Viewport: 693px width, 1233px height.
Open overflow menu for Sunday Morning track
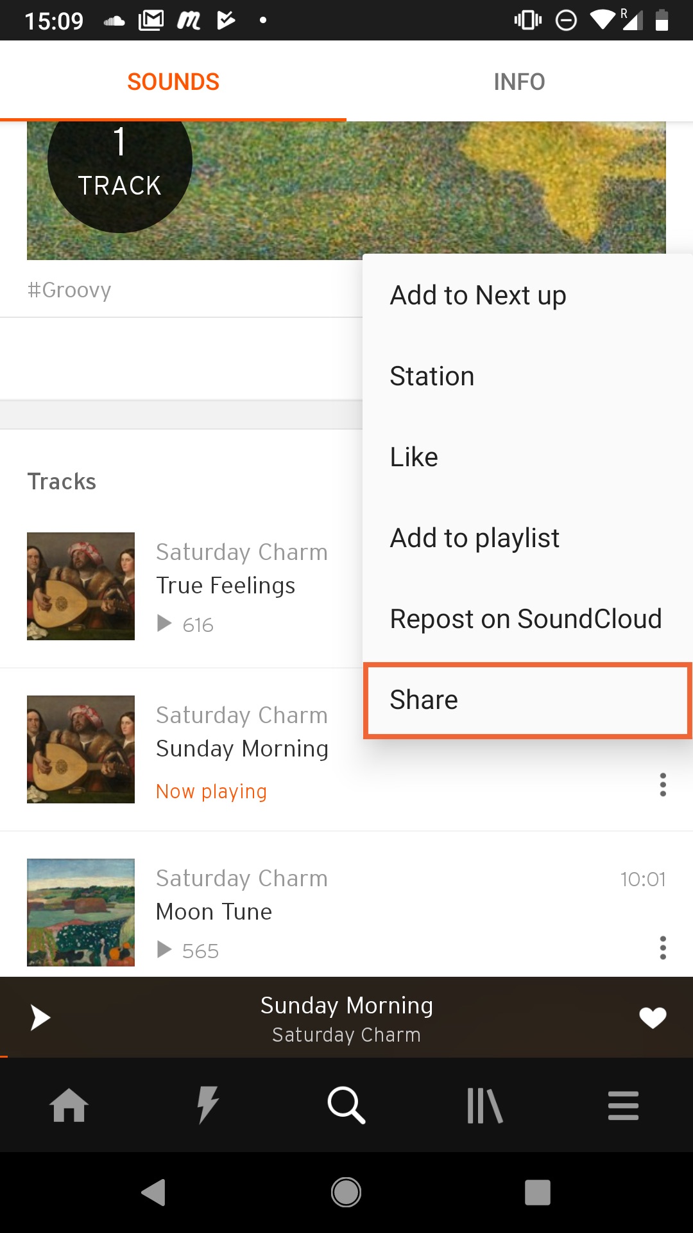(663, 785)
